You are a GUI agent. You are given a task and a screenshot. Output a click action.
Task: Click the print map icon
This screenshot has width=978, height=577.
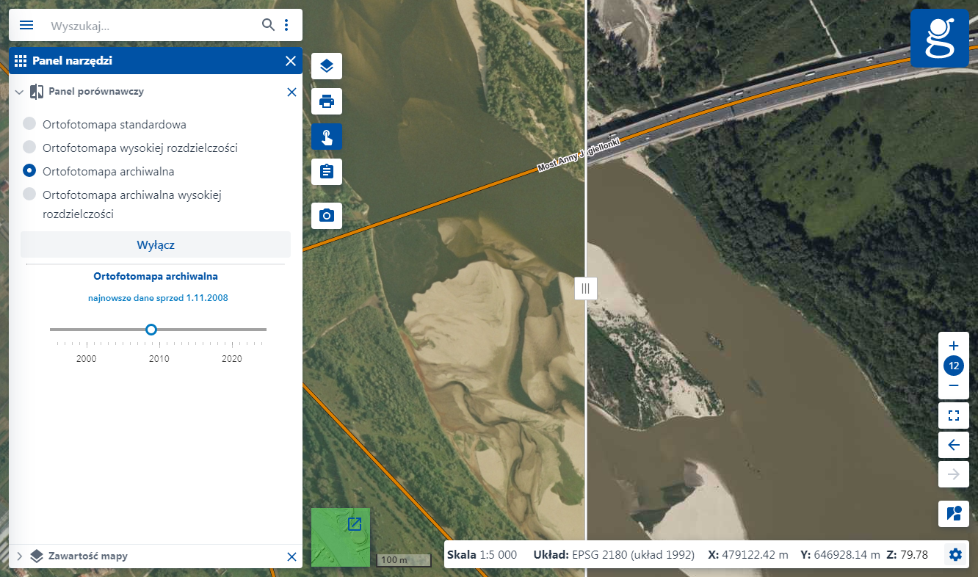[x=327, y=101]
